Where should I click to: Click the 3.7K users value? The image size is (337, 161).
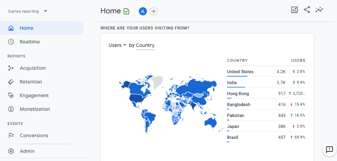click(x=281, y=83)
